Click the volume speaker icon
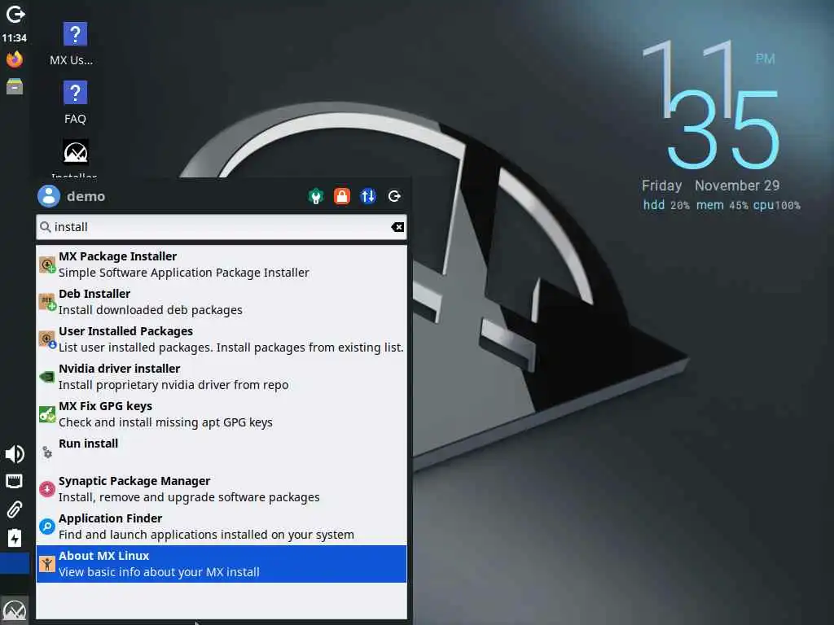 point(15,454)
